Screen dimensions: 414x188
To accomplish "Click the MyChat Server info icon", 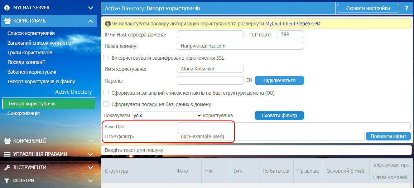I will [x=7, y=8].
